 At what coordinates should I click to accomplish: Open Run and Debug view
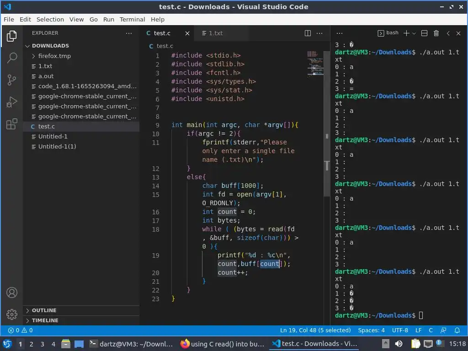[x=11, y=102]
